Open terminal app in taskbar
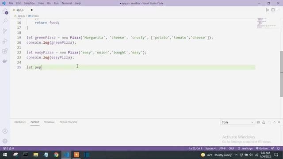 [x=26, y=155]
